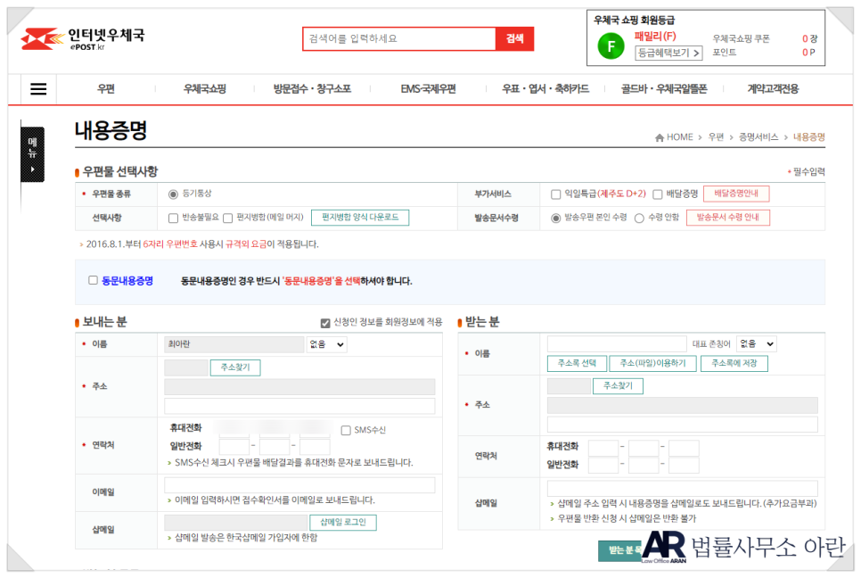Click 편지병합 양식 다운로드 button
Image resolution: width=861 pixels, height=578 pixels.
pos(360,218)
